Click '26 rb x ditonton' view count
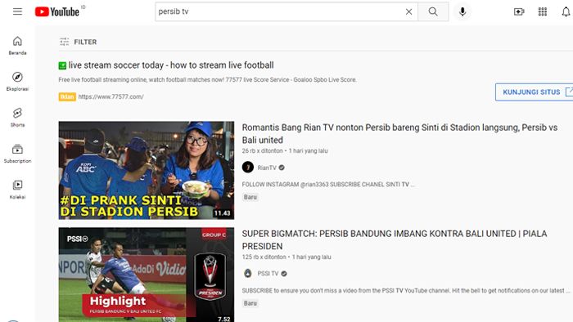The width and height of the screenshot is (573, 322). click(262, 150)
